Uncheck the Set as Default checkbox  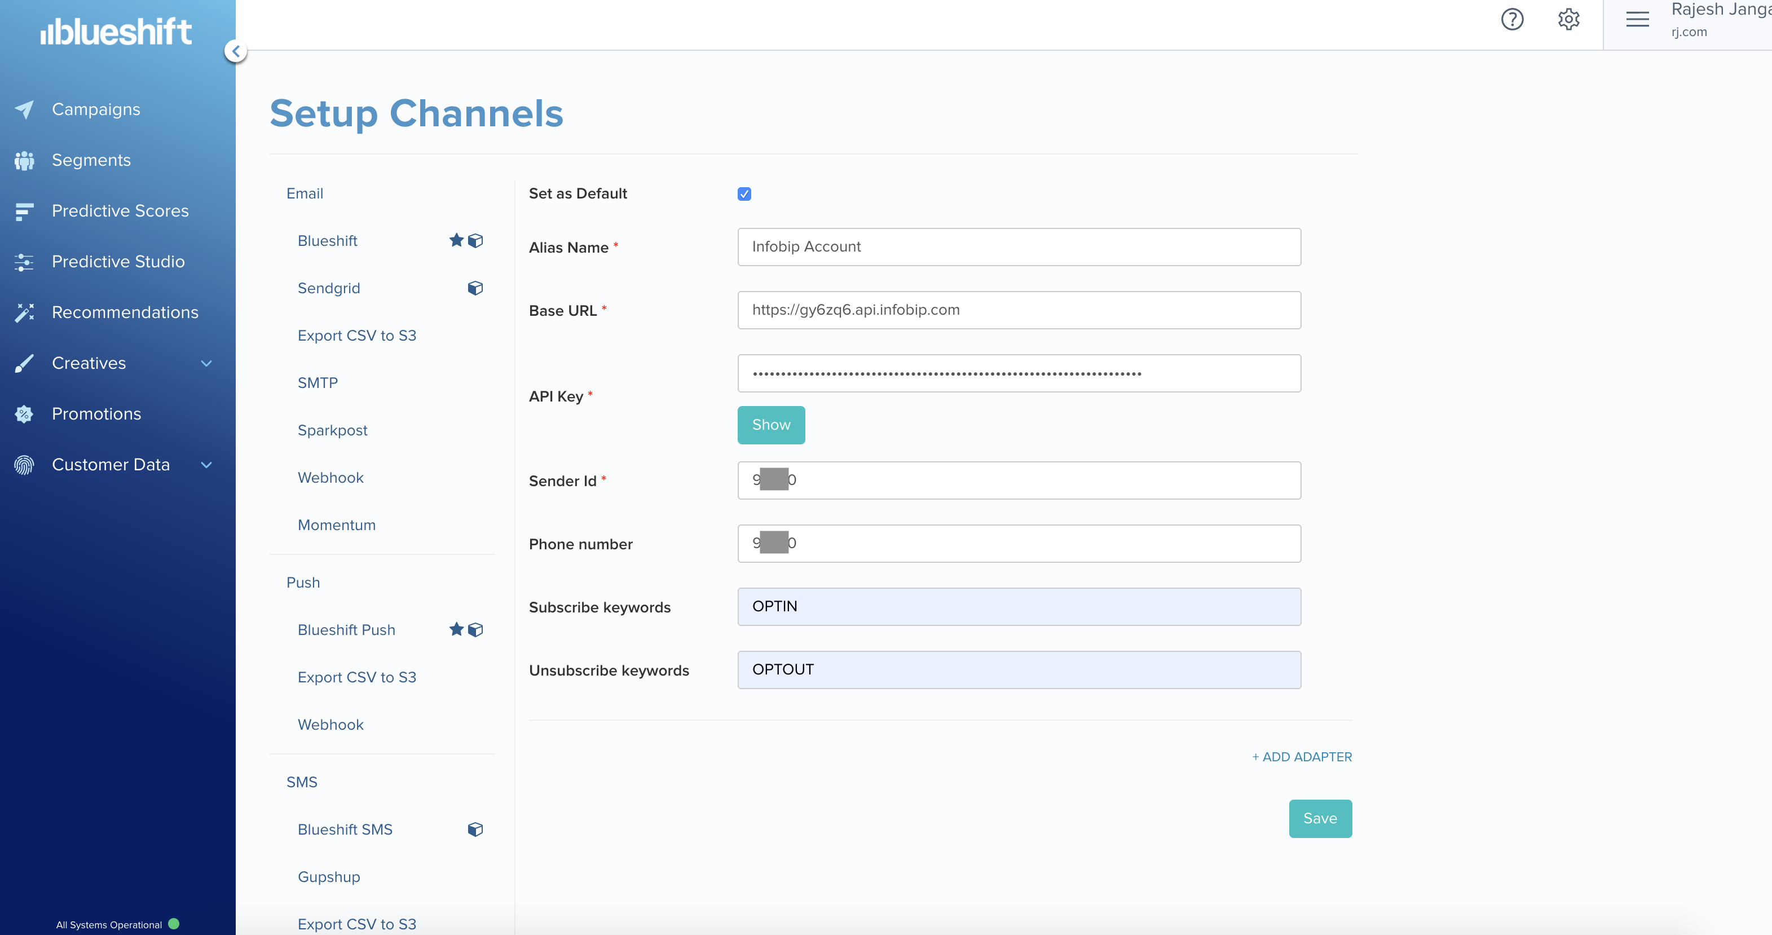point(744,194)
